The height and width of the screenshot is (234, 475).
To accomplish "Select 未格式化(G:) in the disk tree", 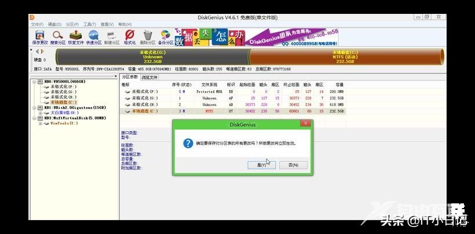I will point(63,92).
